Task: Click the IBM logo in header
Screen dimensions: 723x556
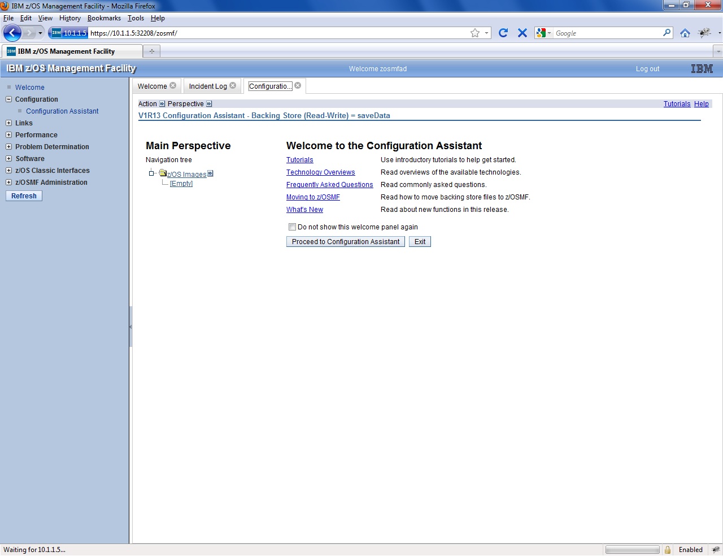Action: [702, 69]
